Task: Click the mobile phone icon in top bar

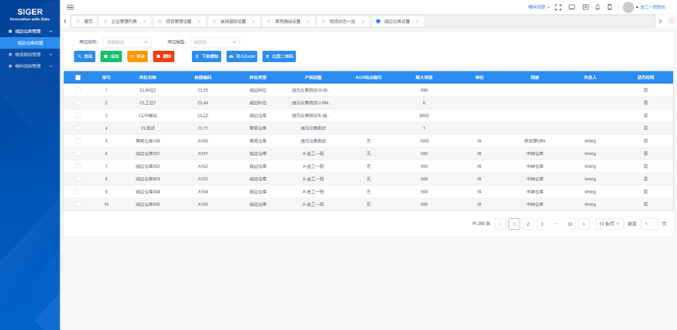Action: click(610, 7)
